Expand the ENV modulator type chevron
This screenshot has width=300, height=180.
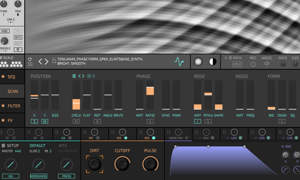click(x=200, y=138)
